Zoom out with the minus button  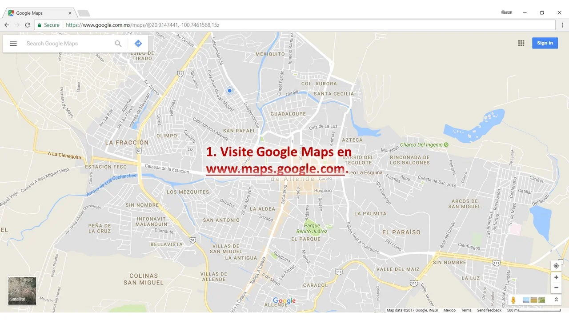point(556,288)
